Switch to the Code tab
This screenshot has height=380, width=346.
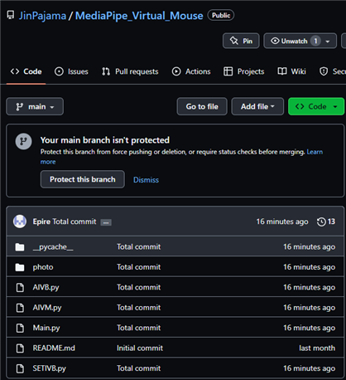[26, 71]
